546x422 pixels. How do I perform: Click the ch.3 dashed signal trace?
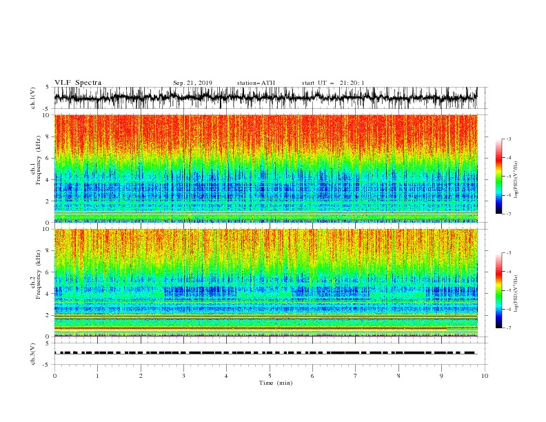[x=265, y=353]
